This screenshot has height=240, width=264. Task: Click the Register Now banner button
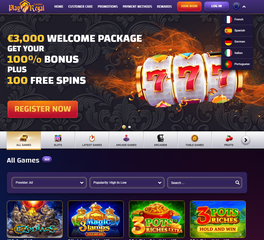pos(43,109)
